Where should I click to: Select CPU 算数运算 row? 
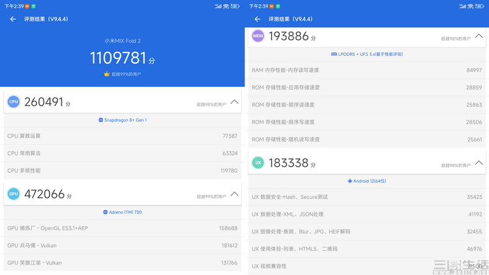123,136
